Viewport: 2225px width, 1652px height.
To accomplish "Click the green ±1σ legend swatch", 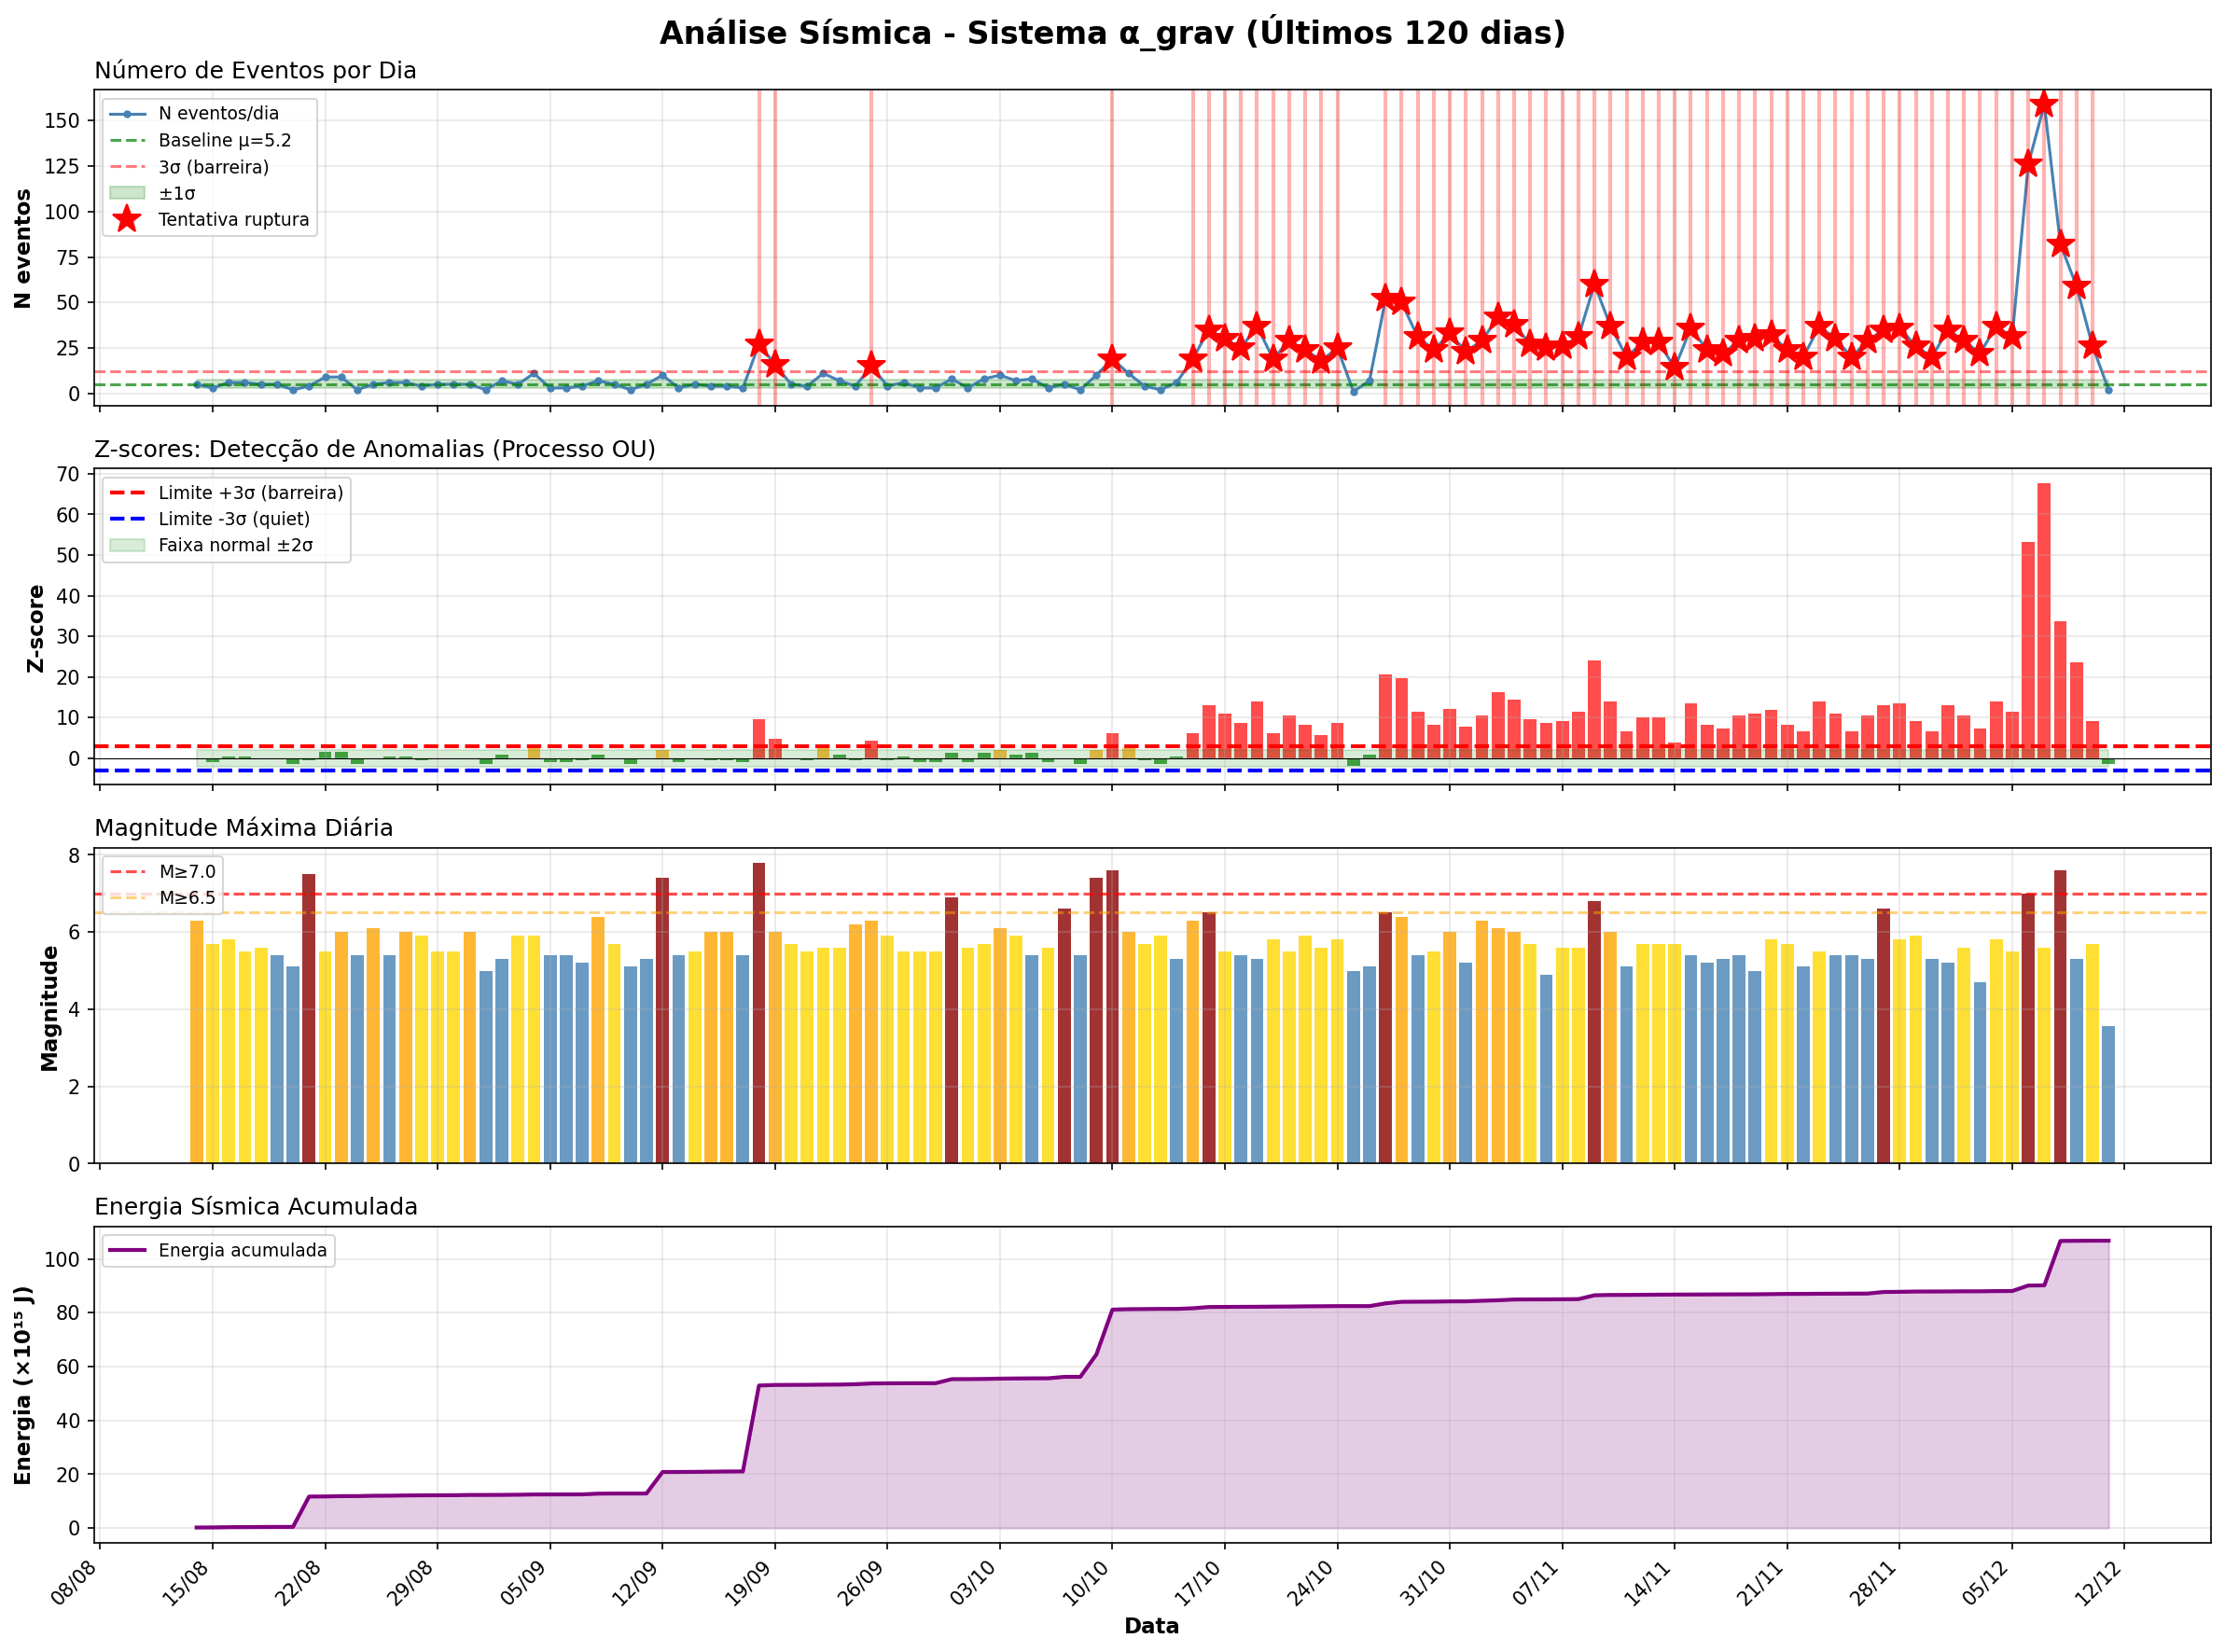I will pos(127,193).
